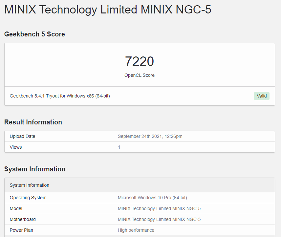Viewport: 281px width, 237px height.
Task: Click the High performance power plan value
Action: point(136,230)
